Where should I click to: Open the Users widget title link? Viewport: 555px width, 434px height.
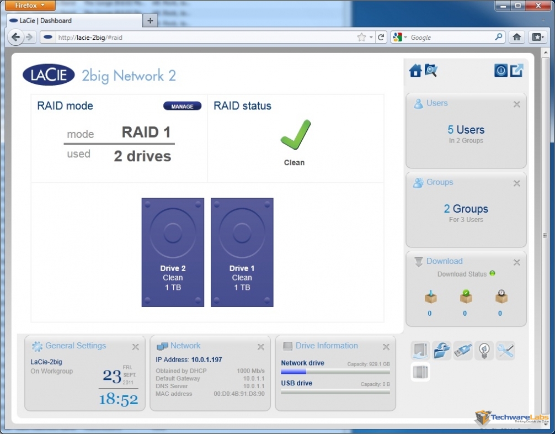[x=437, y=103]
